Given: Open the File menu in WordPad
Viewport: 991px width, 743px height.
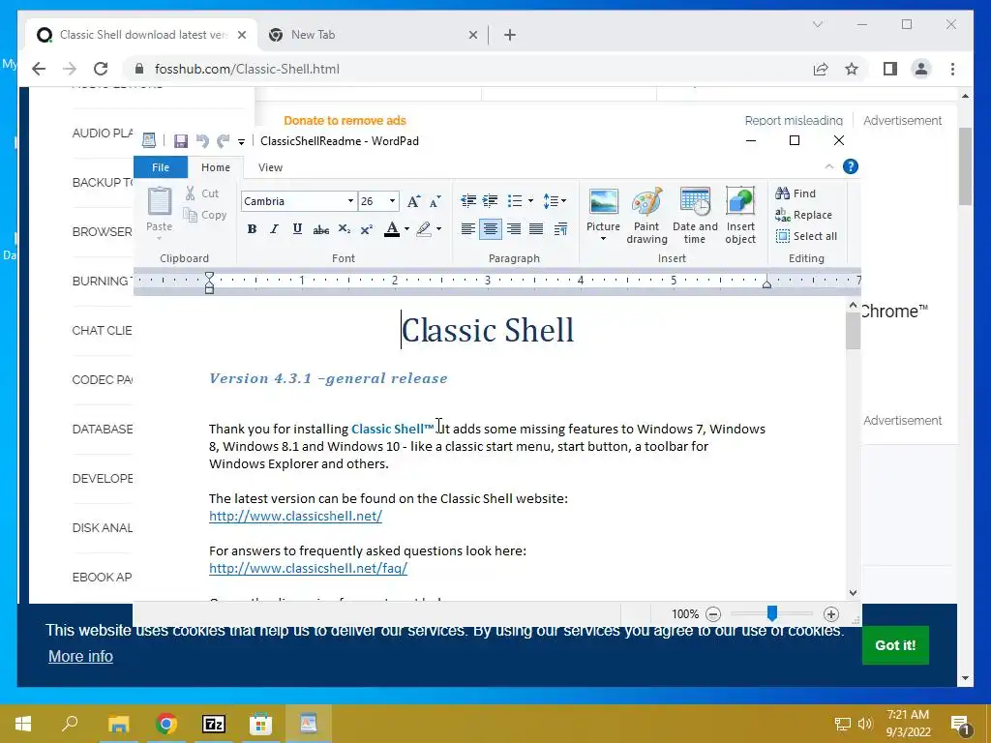Looking at the screenshot, I should point(161,167).
